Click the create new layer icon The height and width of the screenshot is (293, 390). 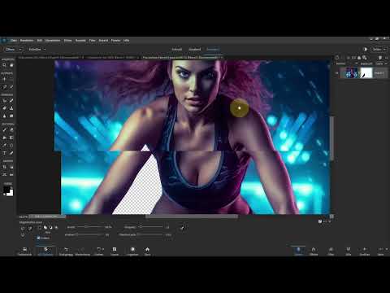[337, 58]
